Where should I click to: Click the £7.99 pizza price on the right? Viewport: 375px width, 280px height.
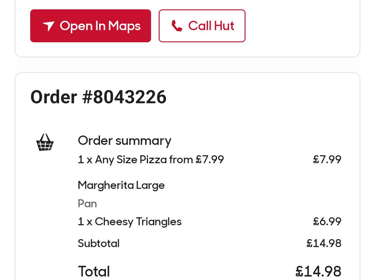coord(327,160)
